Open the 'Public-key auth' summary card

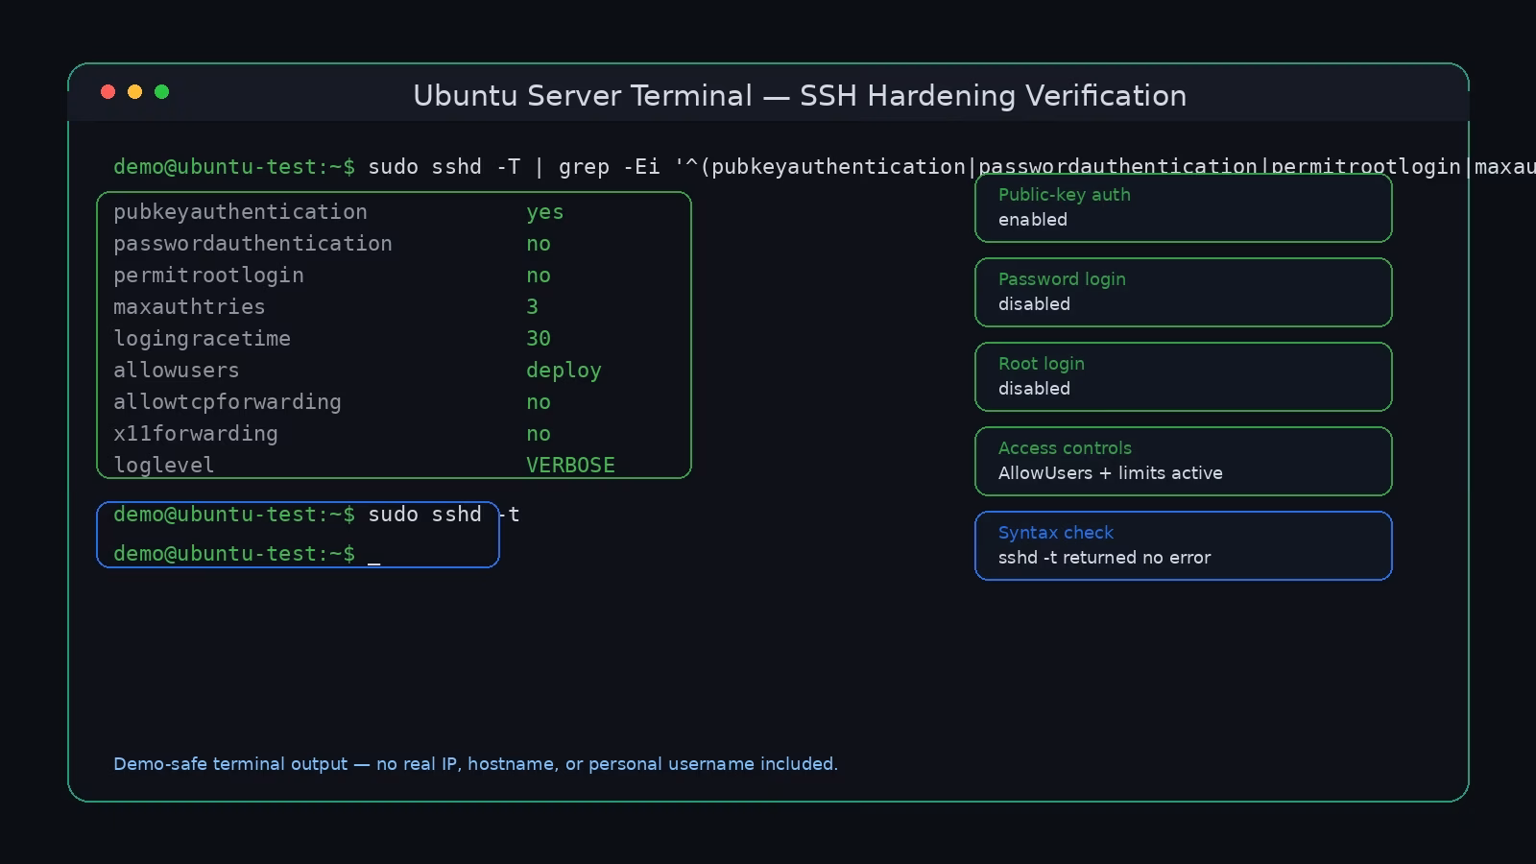click(1183, 207)
